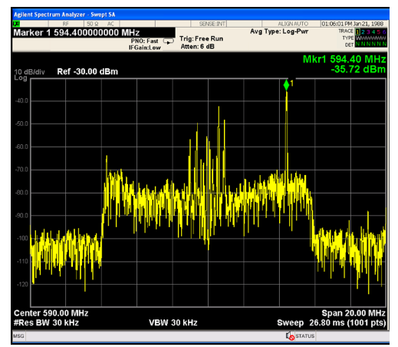
Task: Select trace number 1 in the TRACE row
Action: [357, 31]
